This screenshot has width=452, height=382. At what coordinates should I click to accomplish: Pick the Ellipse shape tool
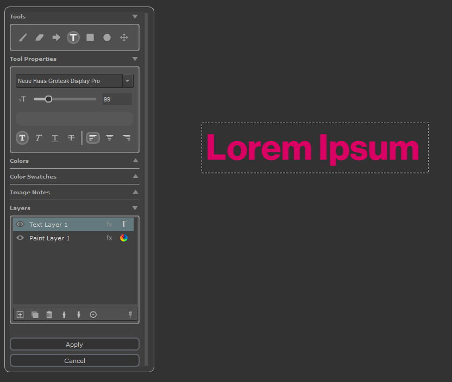tap(107, 37)
